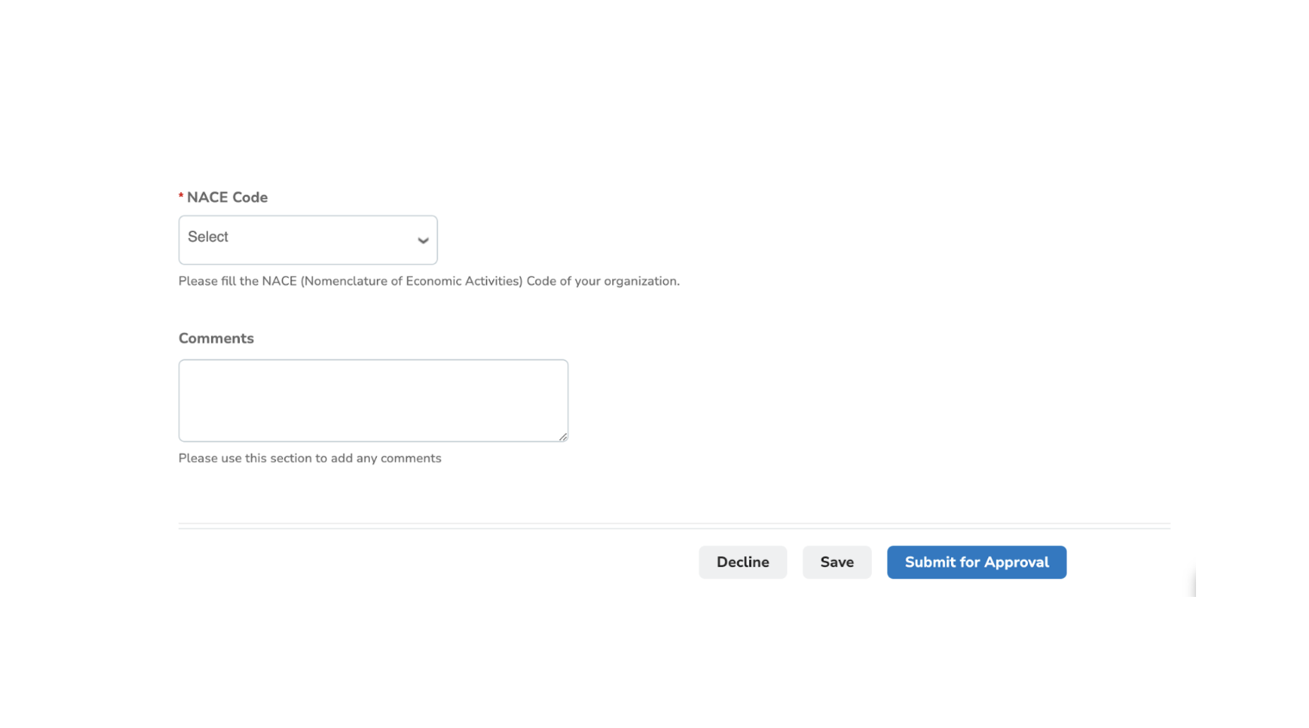
Task: Click the NACE Code helper text link area
Action: click(429, 280)
